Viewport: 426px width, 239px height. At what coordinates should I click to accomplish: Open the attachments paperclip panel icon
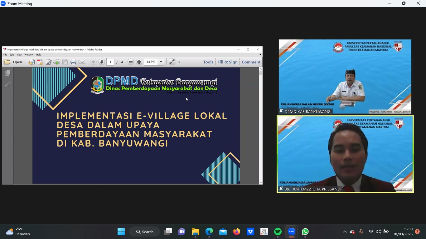[8, 84]
